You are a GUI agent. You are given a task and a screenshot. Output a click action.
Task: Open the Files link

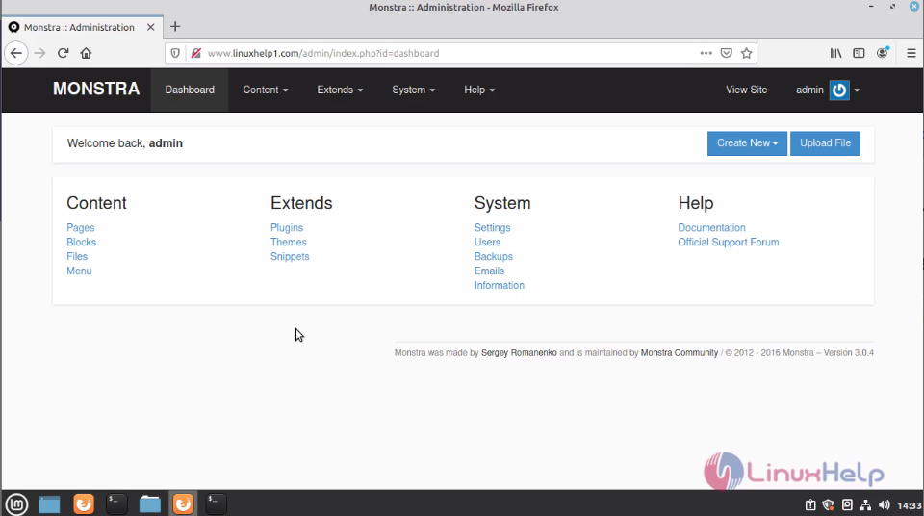(77, 256)
